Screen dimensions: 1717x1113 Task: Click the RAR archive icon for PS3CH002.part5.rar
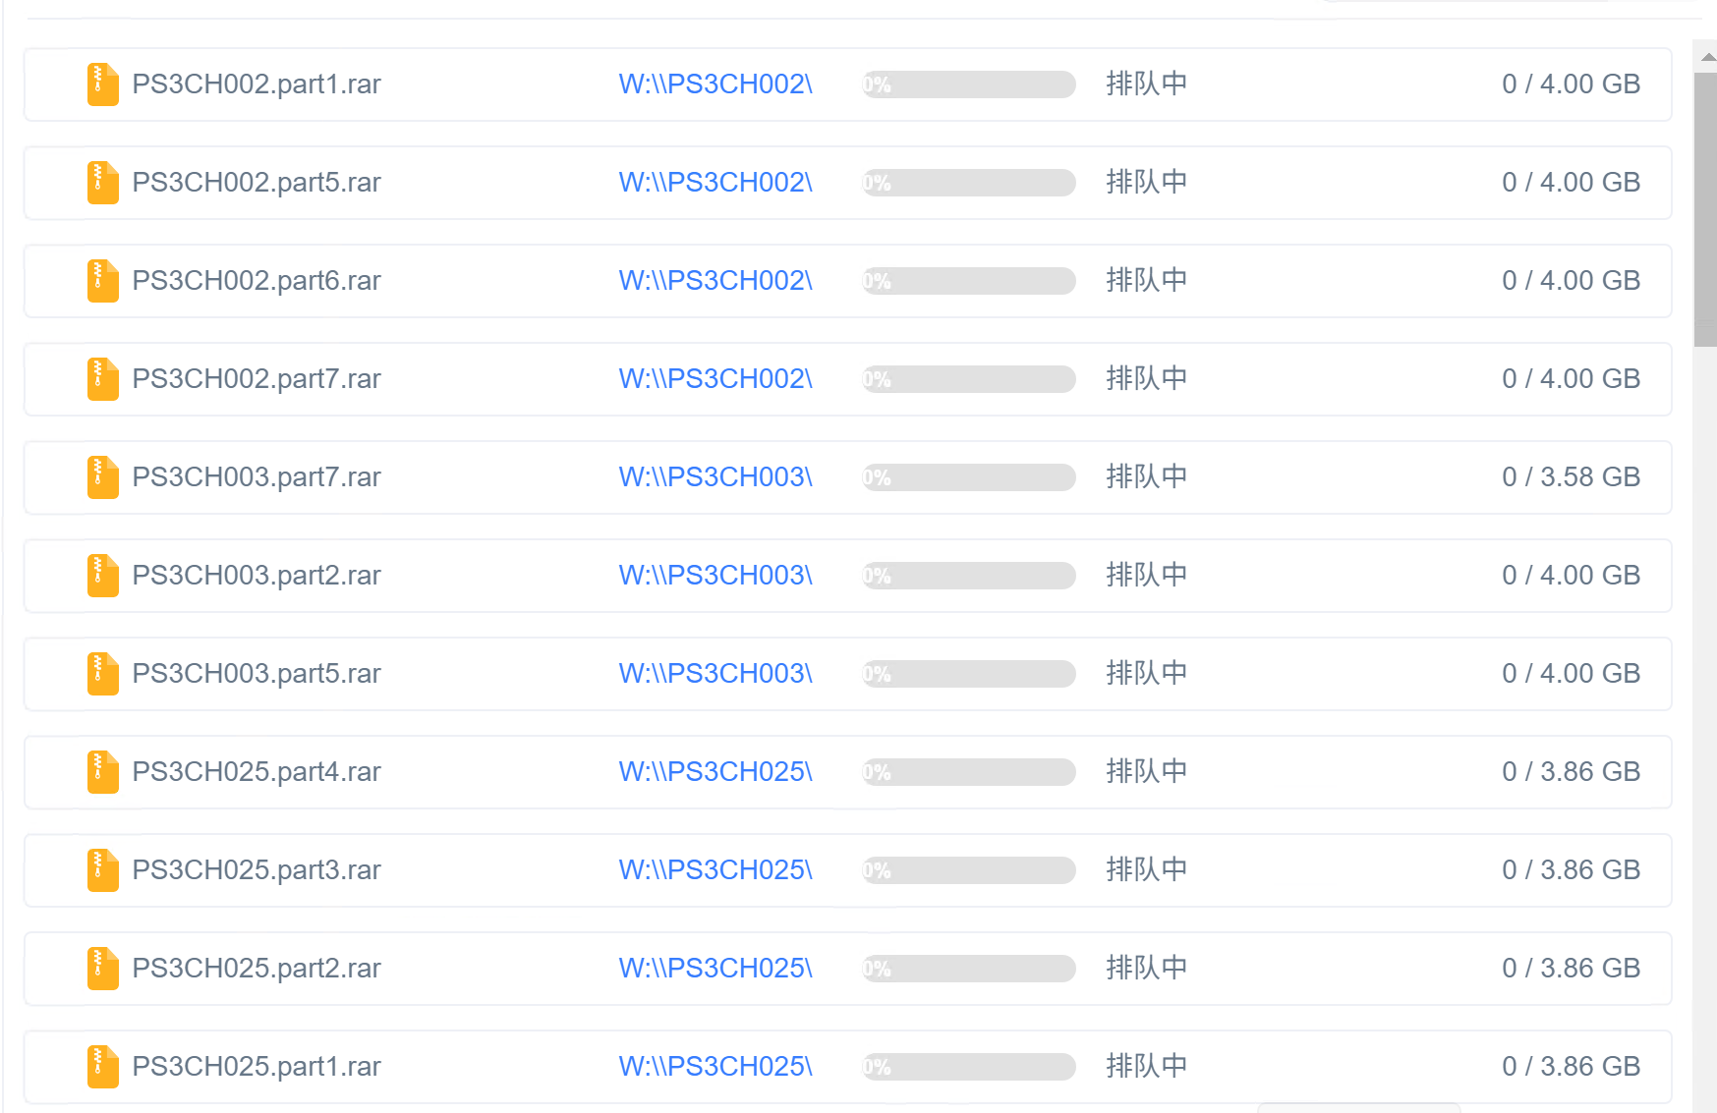(101, 183)
